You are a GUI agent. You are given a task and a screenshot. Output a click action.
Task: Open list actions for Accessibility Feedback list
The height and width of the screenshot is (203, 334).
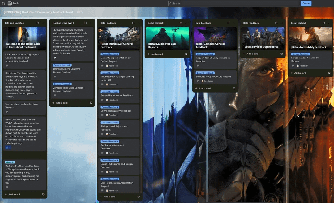(329, 23)
